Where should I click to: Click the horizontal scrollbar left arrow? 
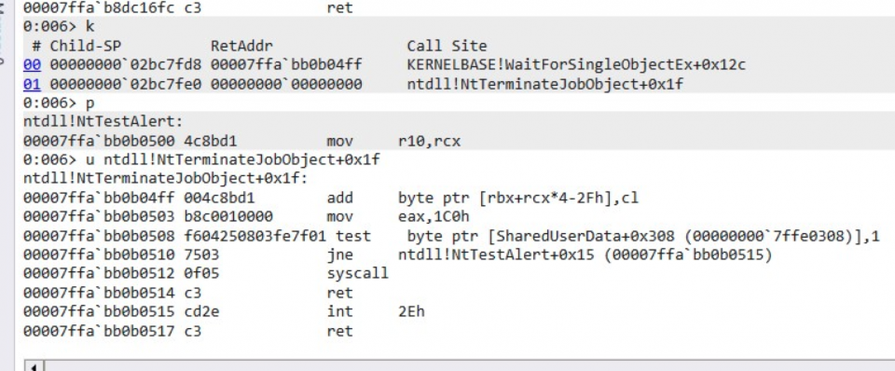(34, 365)
